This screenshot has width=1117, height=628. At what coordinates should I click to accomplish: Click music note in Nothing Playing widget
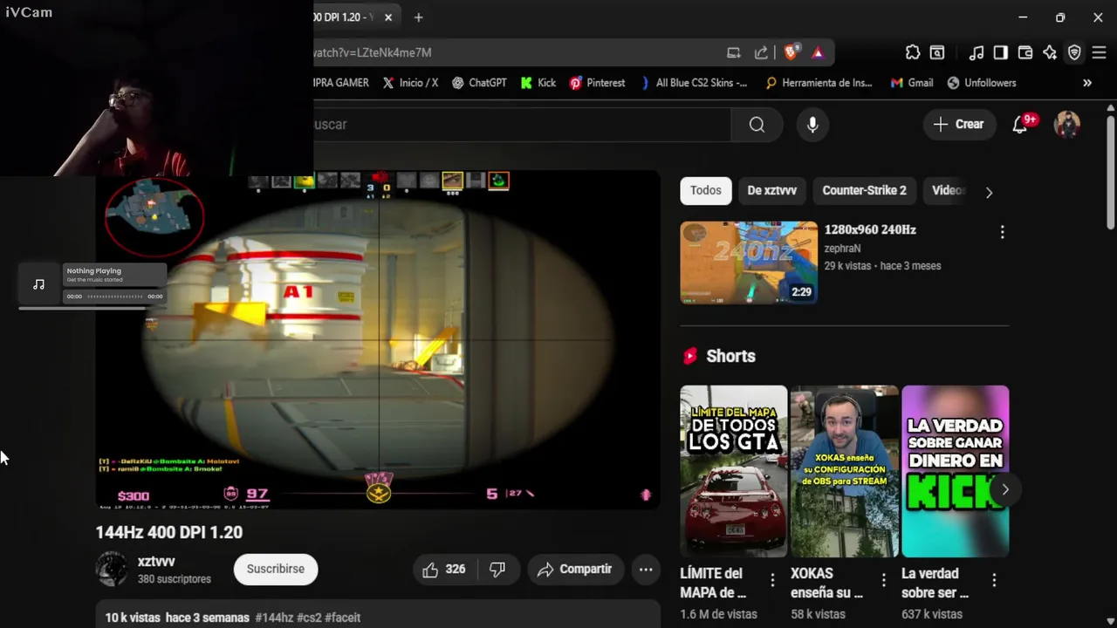[x=39, y=284]
